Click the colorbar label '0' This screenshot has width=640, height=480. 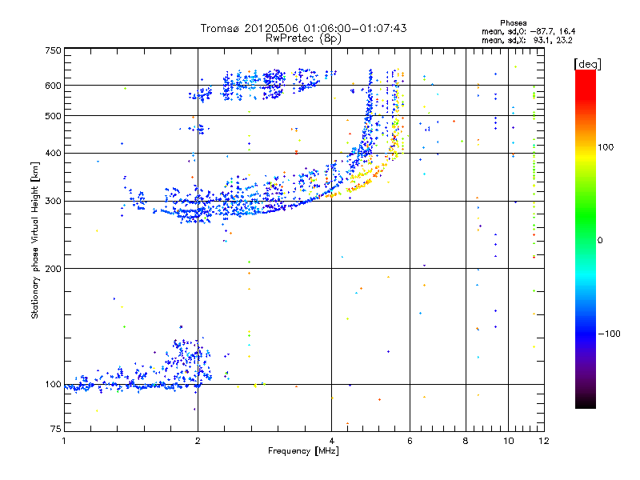tap(600, 241)
